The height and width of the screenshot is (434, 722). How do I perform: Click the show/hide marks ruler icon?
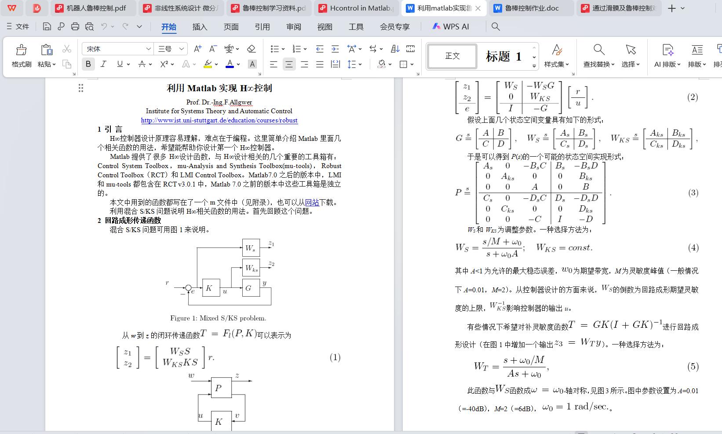click(x=411, y=49)
